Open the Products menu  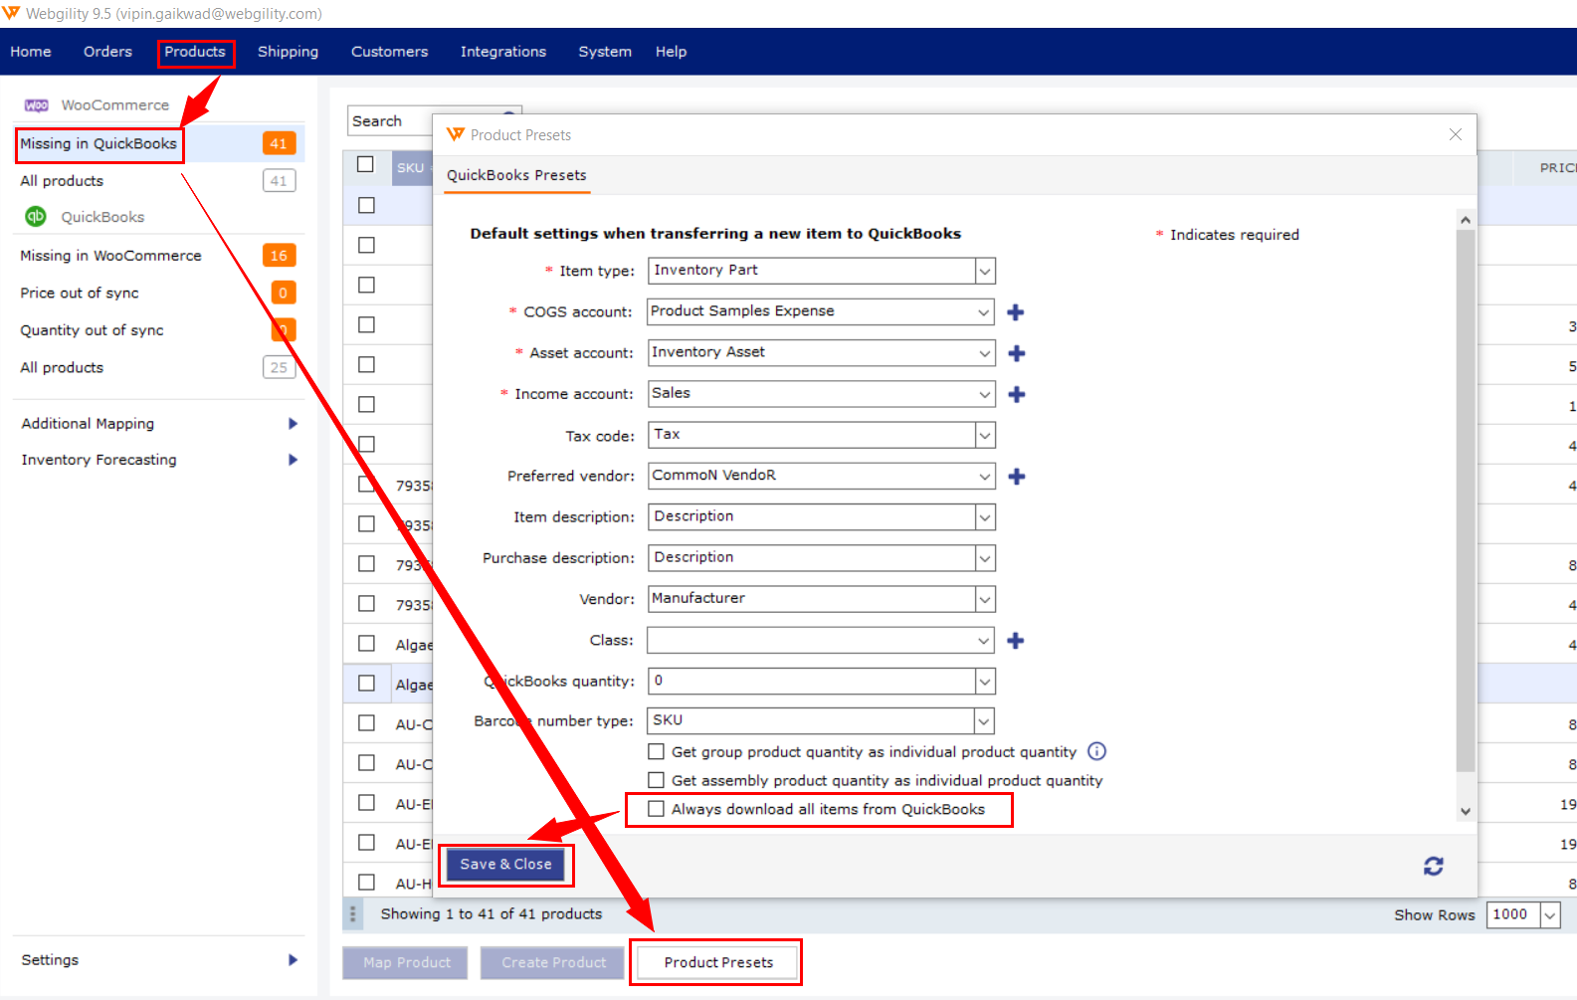click(195, 52)
